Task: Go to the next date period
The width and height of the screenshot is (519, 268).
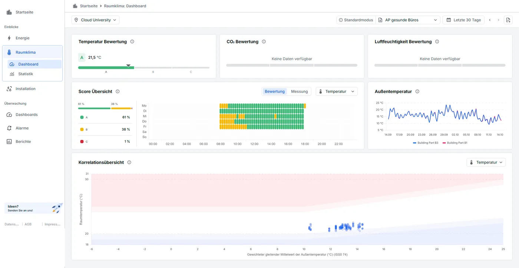Action: (x=498, y=20)
